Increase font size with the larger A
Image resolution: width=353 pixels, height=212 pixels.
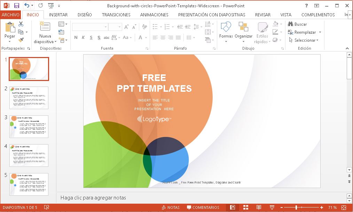coord(126,27)
